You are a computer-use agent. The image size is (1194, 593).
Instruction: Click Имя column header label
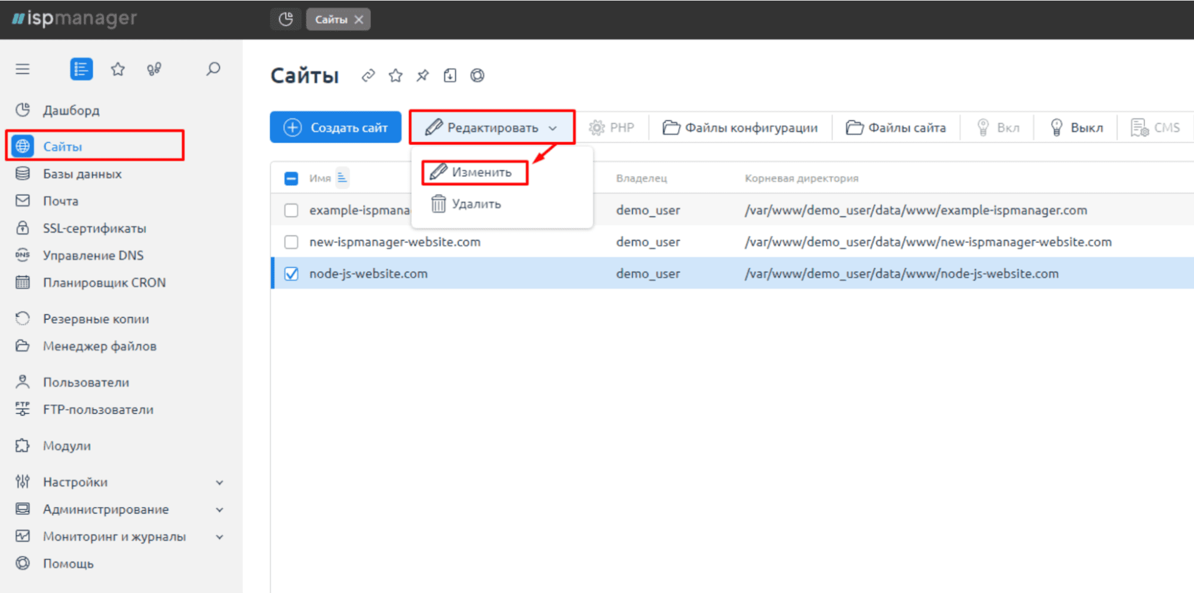point(320,178)
